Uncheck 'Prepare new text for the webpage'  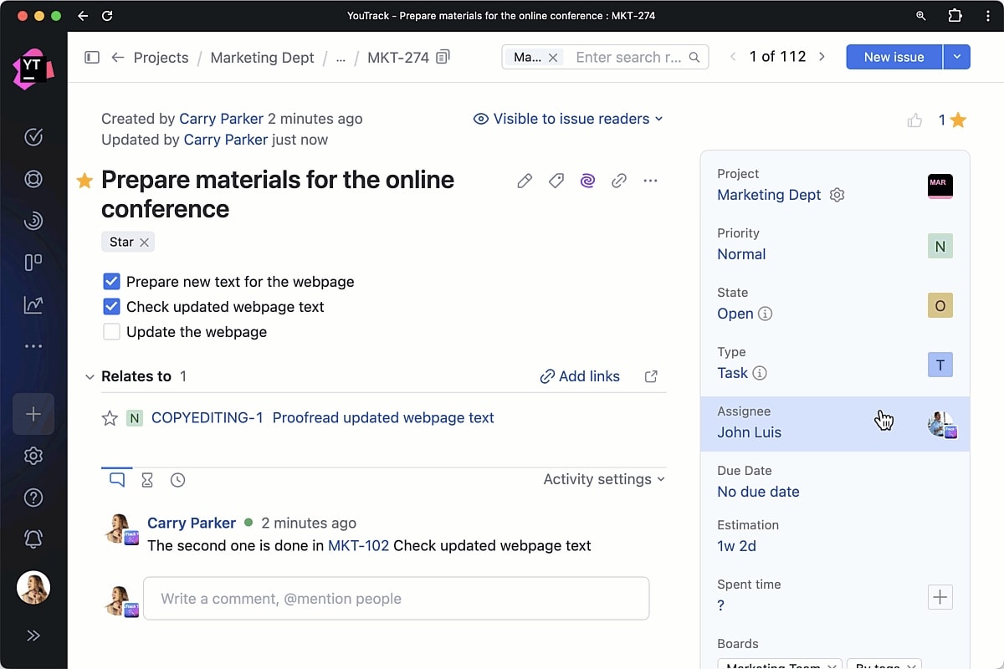[111, 282]
